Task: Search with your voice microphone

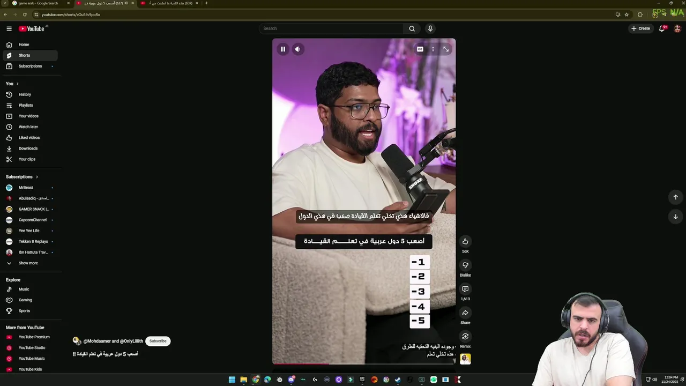Action: point(430,28)
